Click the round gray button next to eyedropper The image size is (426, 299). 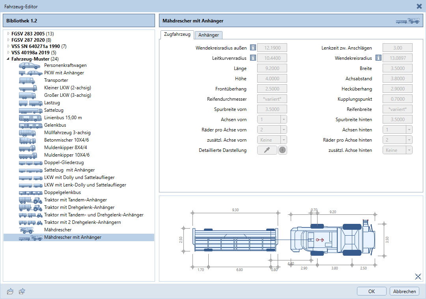[282, 150]
